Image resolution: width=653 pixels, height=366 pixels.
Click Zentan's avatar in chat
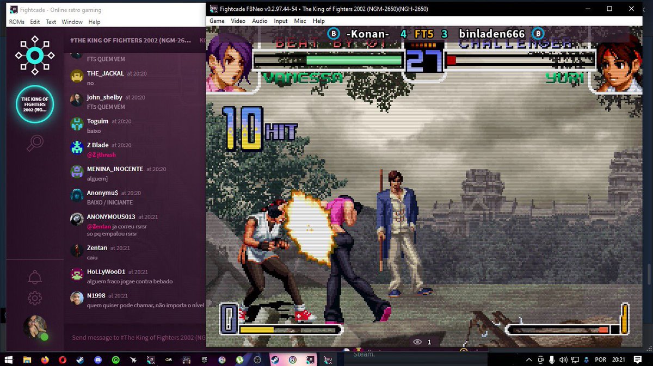click(x=77, y=251)
